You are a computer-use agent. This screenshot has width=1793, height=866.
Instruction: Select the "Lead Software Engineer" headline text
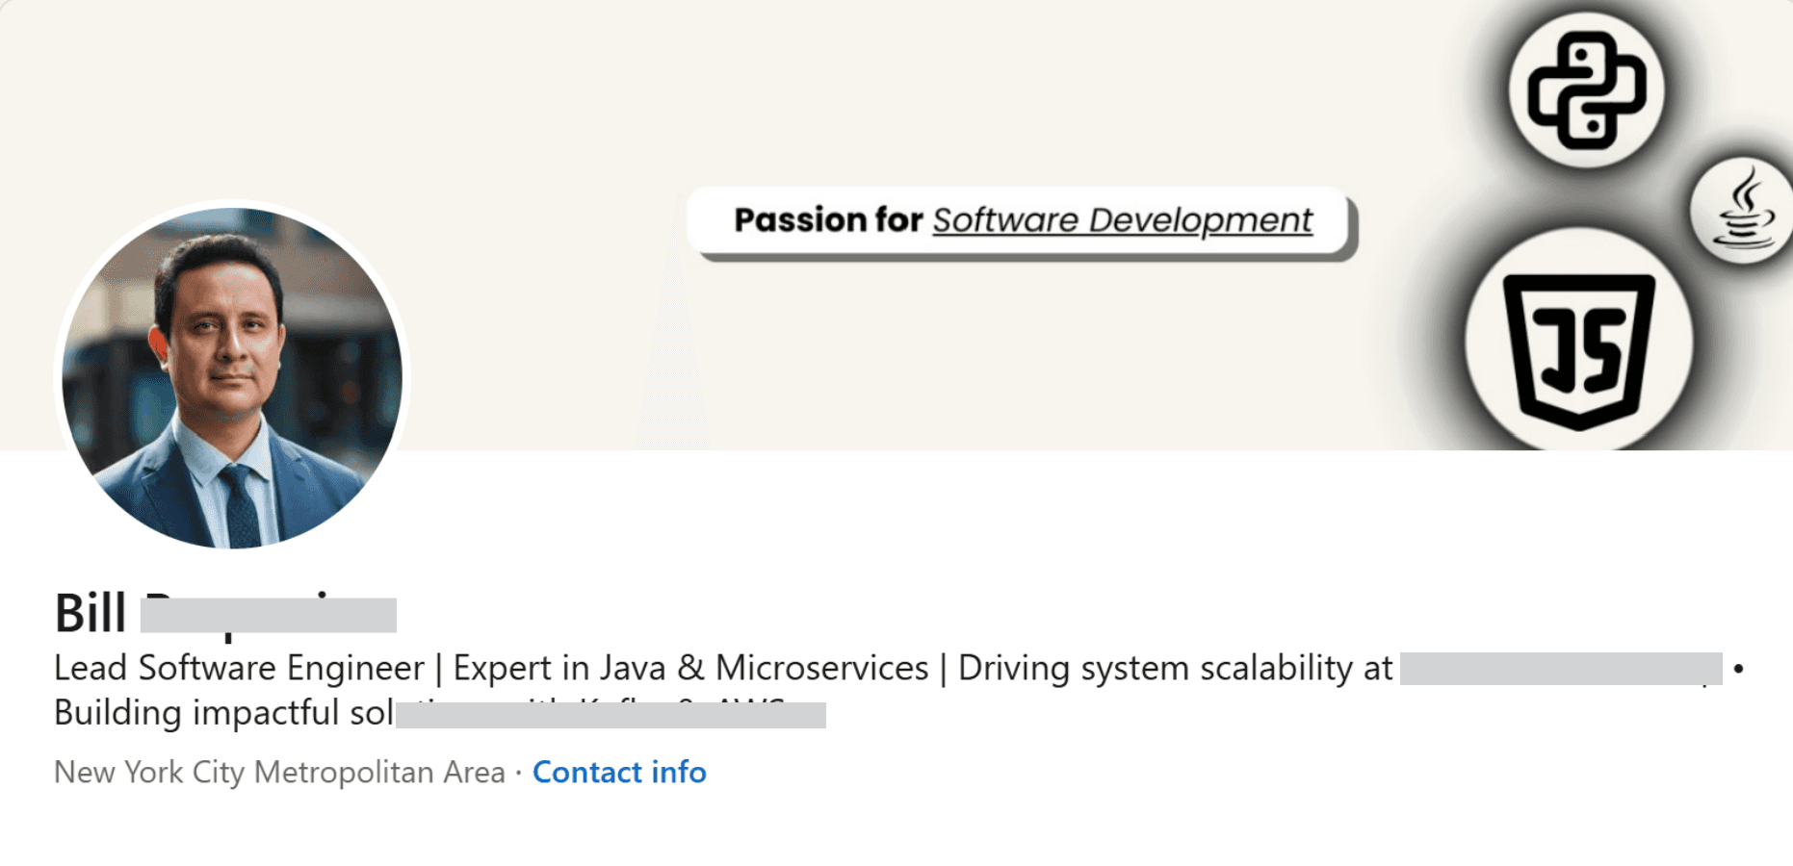[x=239, y=668]
